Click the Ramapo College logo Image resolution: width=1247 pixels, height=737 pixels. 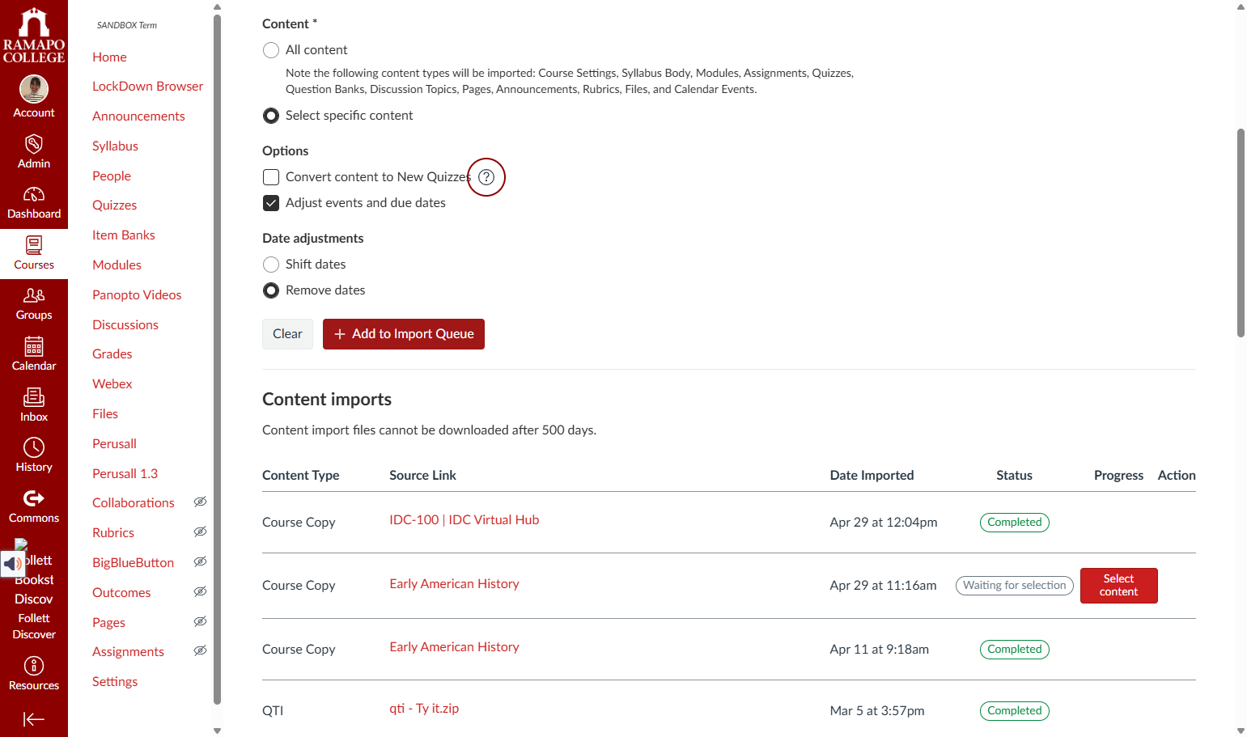tap(34, 36)
